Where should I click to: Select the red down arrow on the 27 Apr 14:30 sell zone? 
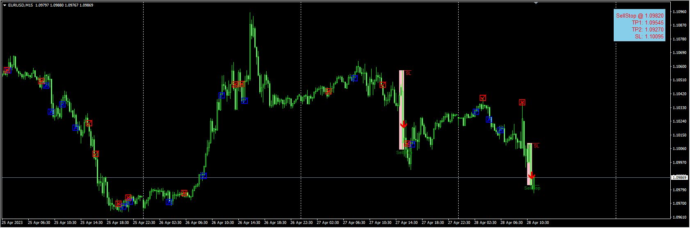point(404,124)
